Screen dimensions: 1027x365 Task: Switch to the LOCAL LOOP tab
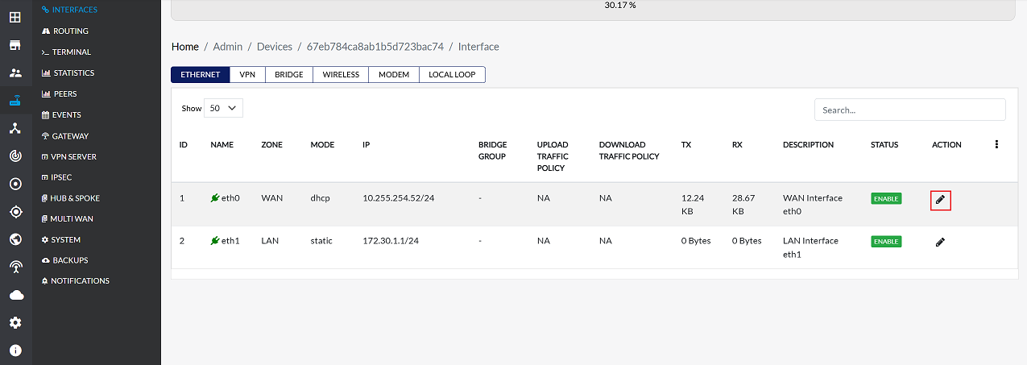[x=452, y=74]
